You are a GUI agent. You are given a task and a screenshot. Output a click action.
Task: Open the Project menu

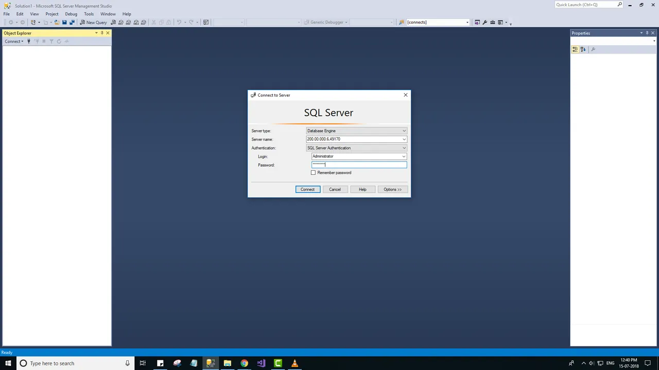[52, 14]
